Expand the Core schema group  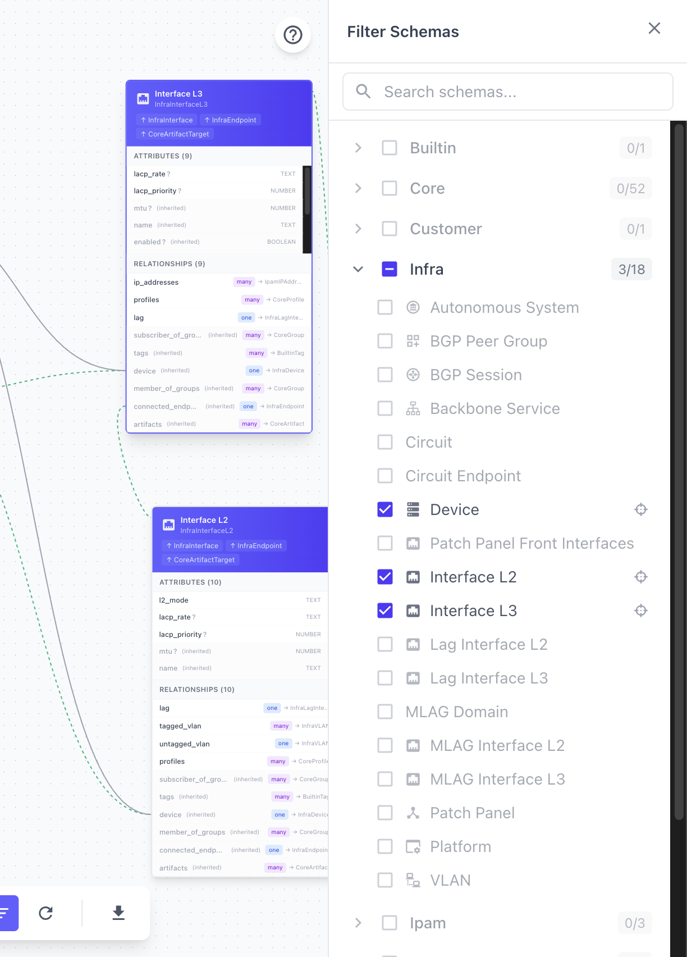(358, 189)
